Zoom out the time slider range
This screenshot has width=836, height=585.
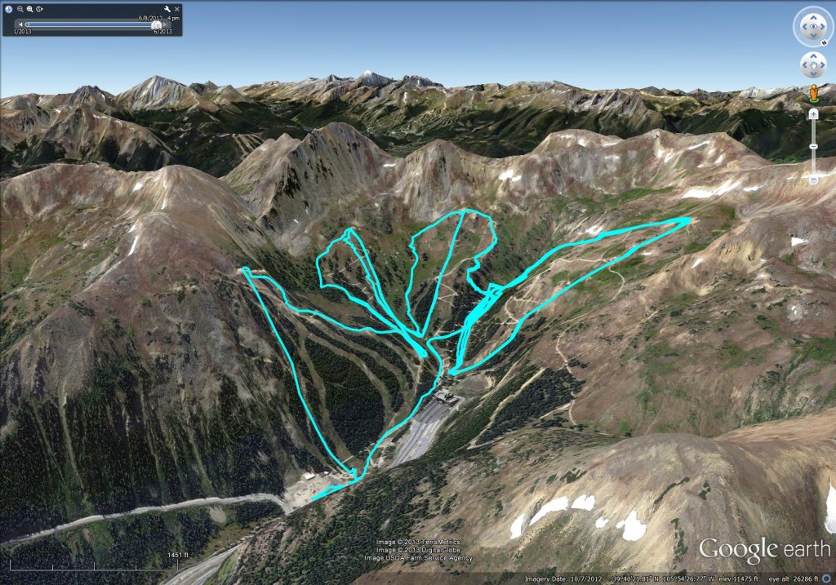20,9
